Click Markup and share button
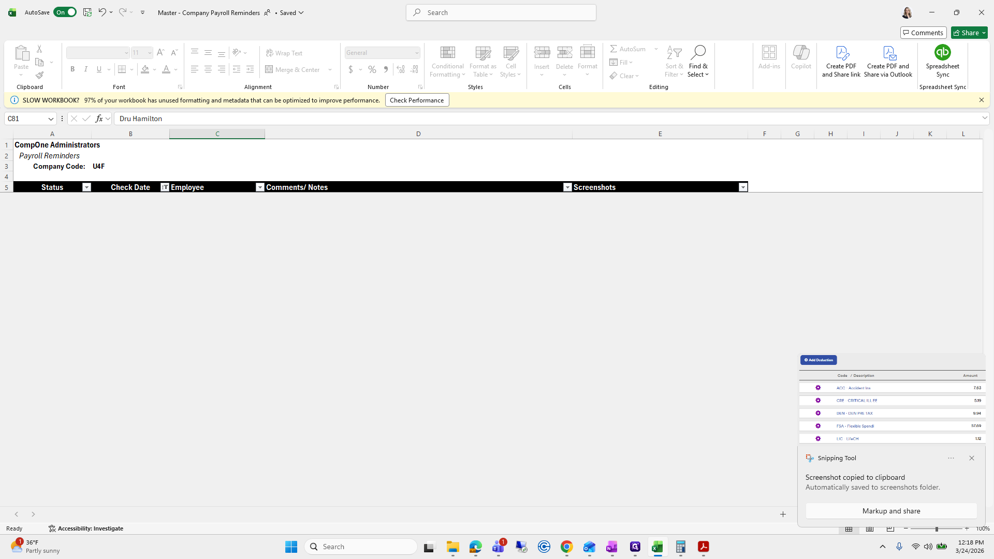 [891, 511]
